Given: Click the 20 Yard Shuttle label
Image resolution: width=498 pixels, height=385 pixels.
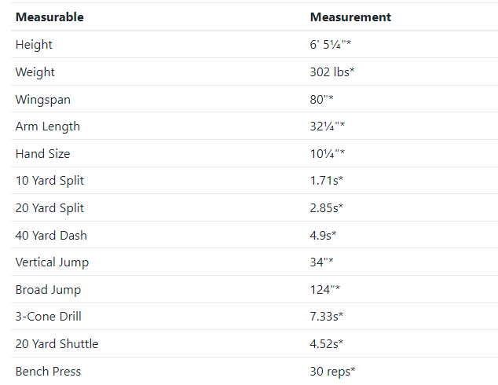Looking at the screenshot, I should pyautogui.click(x=57, y=343).
